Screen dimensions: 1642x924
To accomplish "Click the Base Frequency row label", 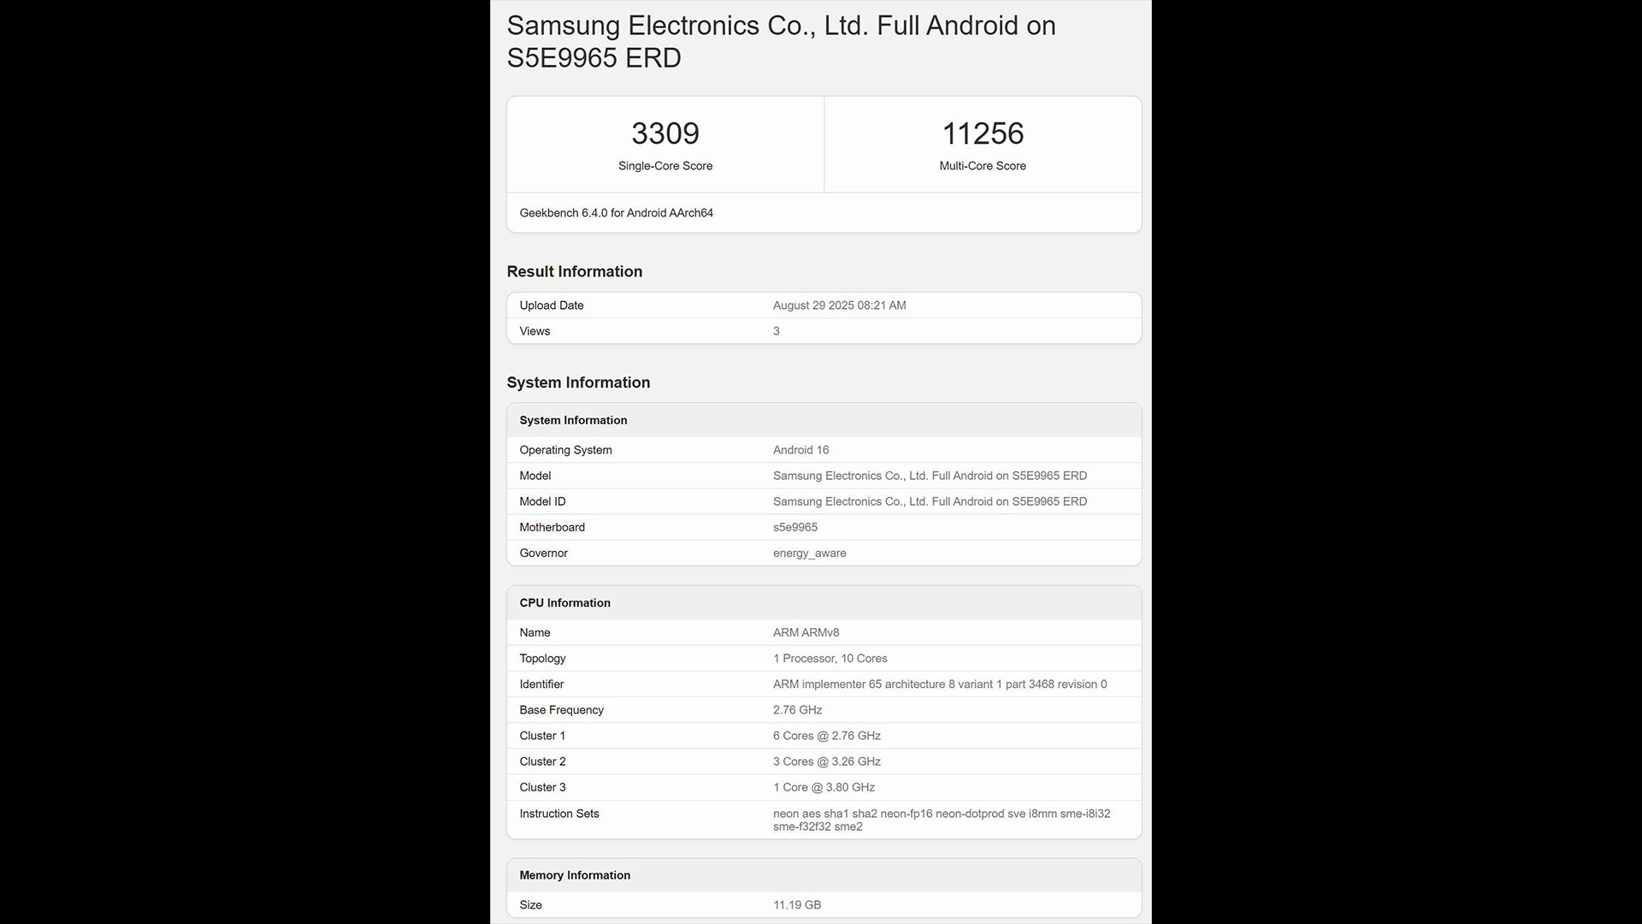I will 561,710.
